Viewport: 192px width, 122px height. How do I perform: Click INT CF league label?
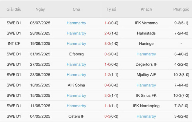point(14,44)
